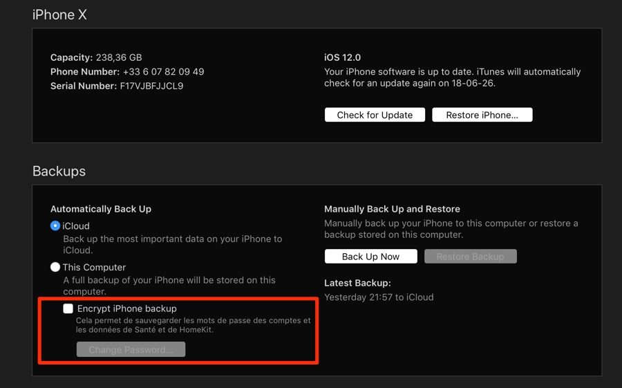Click the iCloud backup description text
The image size is (622, 388).
(x=173, y=244)
